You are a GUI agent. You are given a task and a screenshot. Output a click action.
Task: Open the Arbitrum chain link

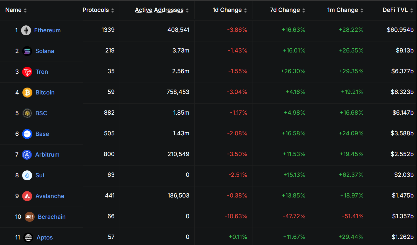pyautogui.click(x=47, y=155)
